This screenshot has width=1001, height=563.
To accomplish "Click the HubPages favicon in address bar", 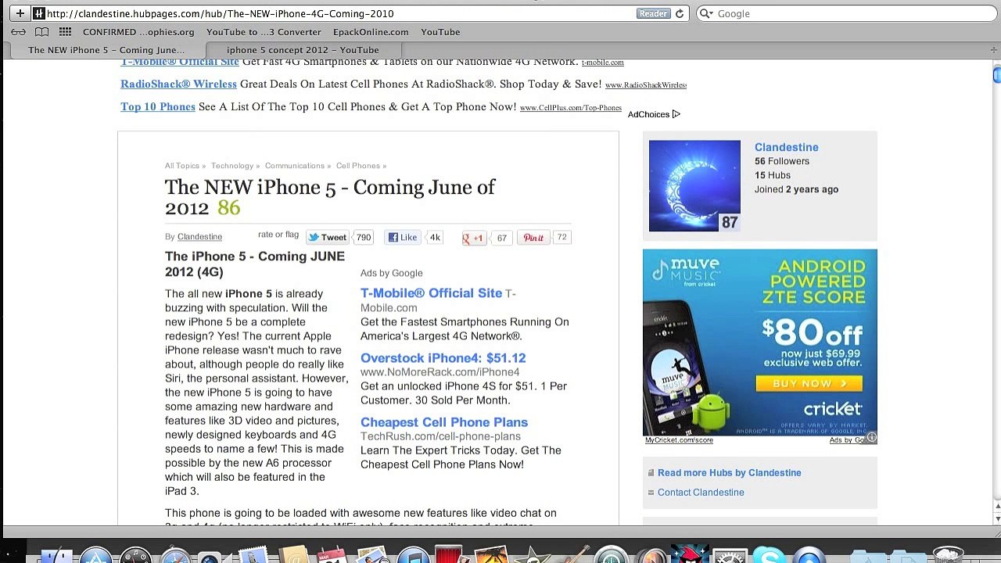I will (x=38, y=13).
